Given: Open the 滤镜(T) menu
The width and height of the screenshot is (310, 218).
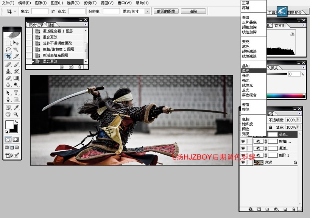Looking at the screenshot, I should coord(90,3).
